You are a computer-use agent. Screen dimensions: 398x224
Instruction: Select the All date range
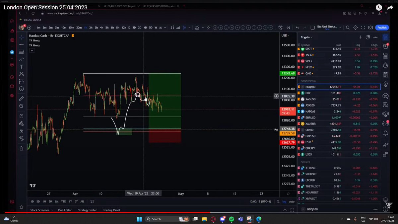point(82,201)
